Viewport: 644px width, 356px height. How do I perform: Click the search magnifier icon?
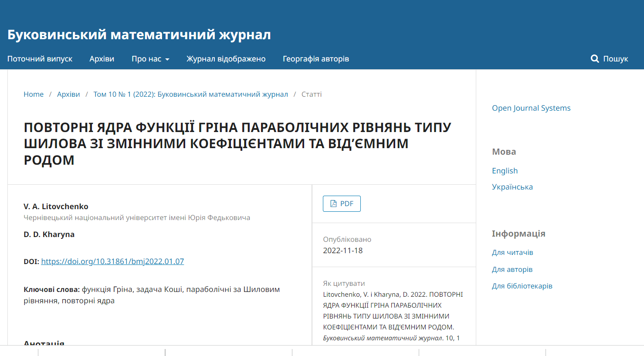tap(594, 59)
